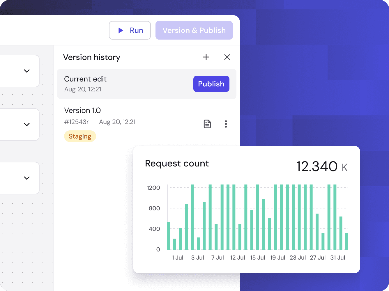Click the #12543r commit hash
Viewport: 389px width, 291px height.
76,122
